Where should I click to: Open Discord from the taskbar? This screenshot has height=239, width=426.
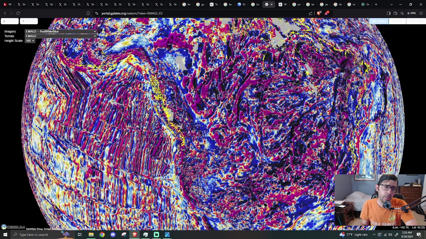point(113,235)
